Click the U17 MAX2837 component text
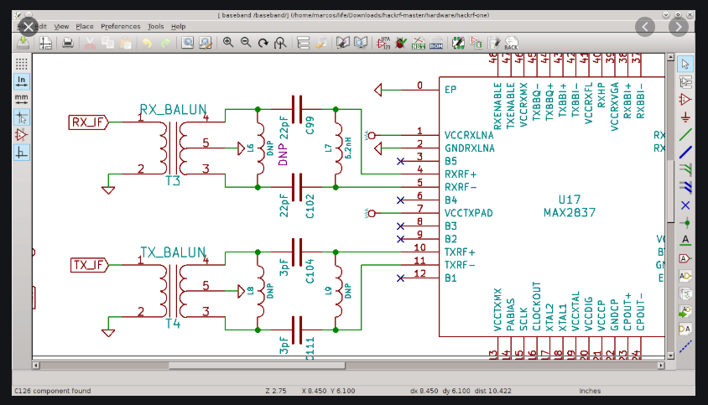The image size is (708, 405). coord(570,206)
